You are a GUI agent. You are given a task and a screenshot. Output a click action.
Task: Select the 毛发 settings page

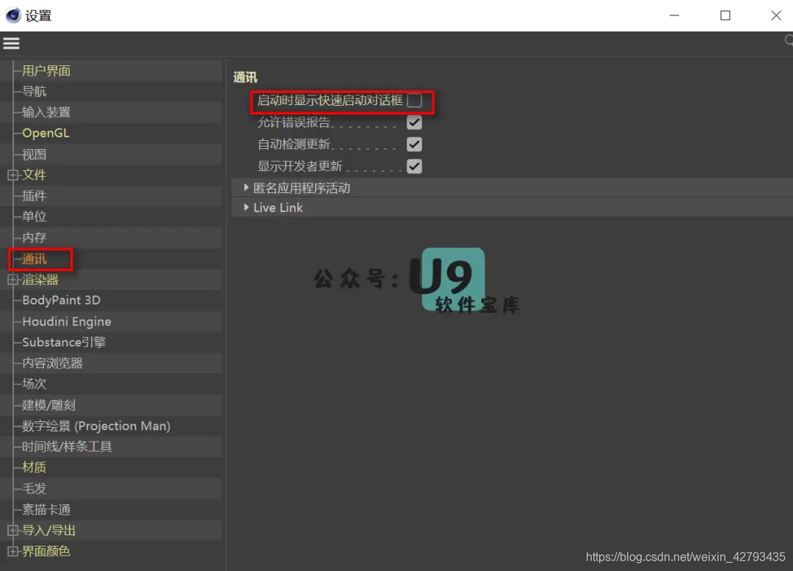35,488
